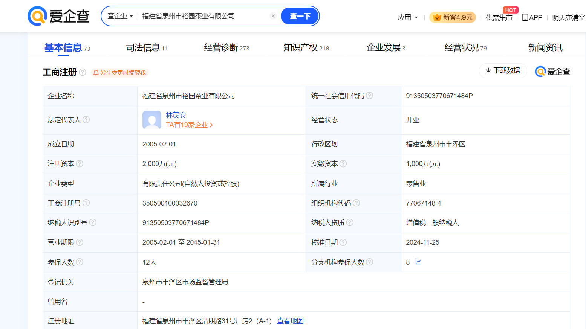586x329 pixels.
Task: Click the 查一下 search button
Action: click(x=300, y=16)
